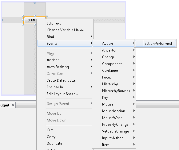Open the Container events submenu

pyautogui.click(x=114, y=70)
